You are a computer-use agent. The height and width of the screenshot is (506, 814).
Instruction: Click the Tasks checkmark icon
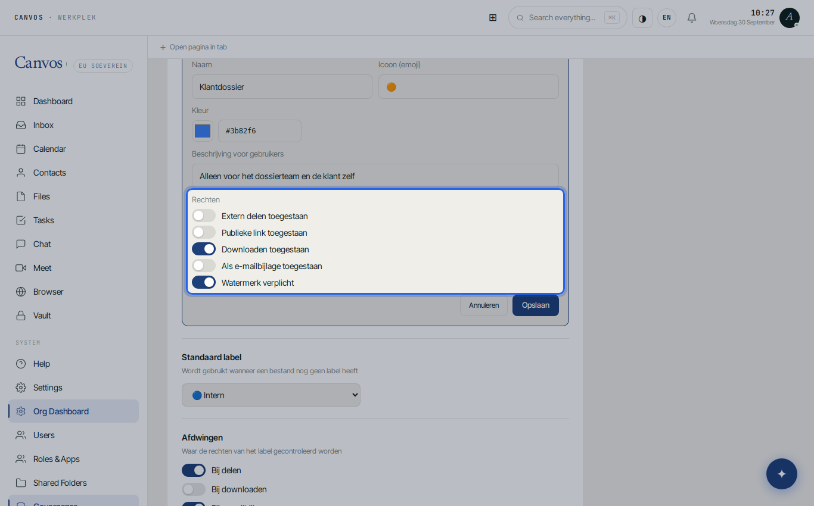21,220
